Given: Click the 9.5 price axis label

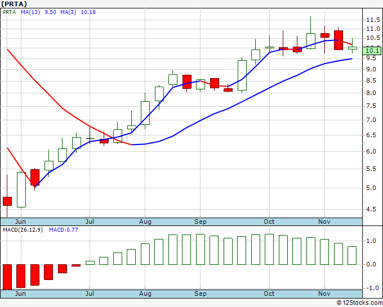Looking at the screenshot, I should pyautogui.click(x=371, y=58).
